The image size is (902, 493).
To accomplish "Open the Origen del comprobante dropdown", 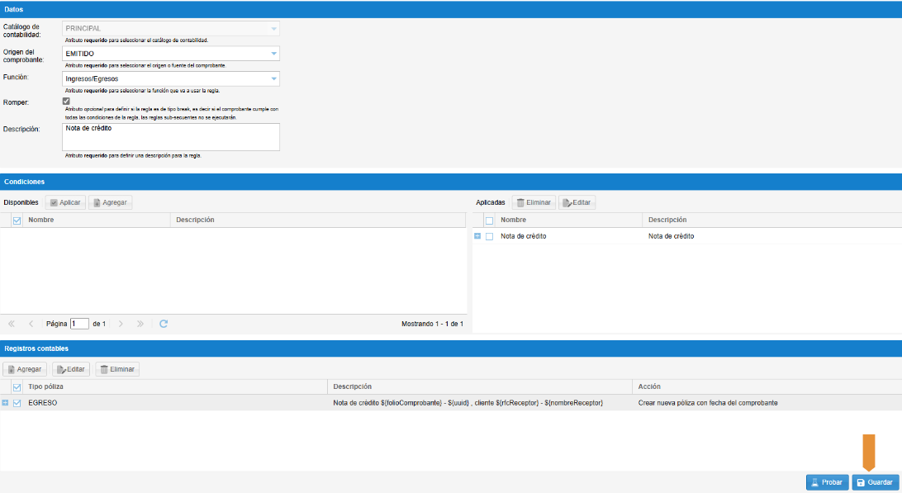I will point(273,54).
